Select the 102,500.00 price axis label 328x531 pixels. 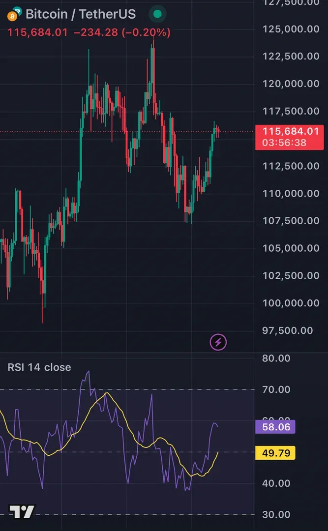[x=291, y=275]
